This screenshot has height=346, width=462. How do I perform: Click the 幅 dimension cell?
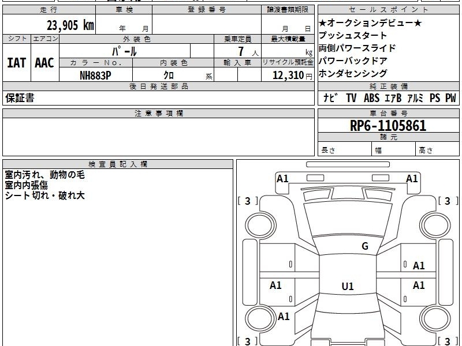[394, 150]
